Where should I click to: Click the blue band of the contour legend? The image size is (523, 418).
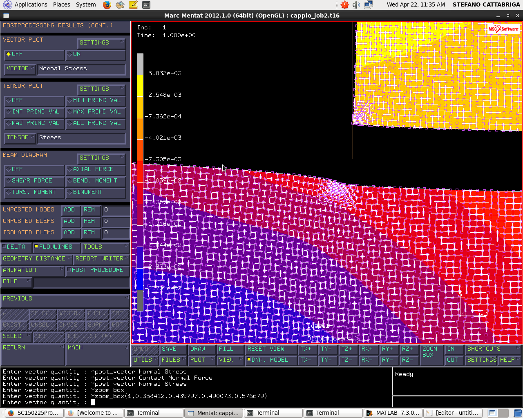pos(140,279)
